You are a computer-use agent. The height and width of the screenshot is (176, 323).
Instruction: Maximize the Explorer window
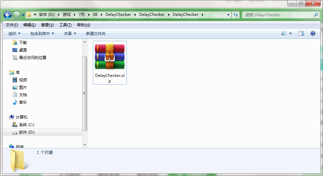coord(301,4)
